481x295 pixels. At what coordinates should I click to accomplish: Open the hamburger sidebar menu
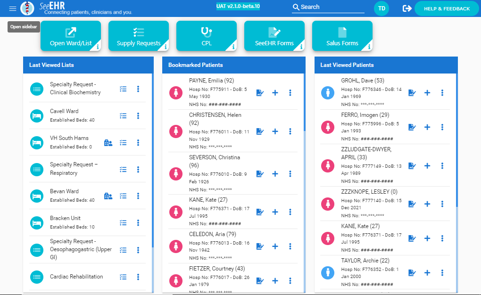tap(13, 8)
